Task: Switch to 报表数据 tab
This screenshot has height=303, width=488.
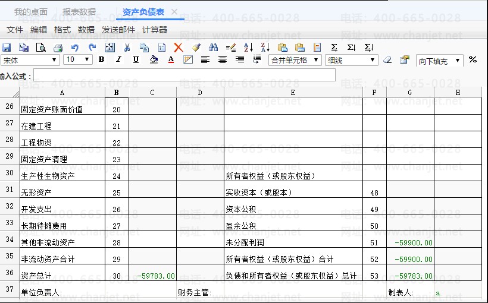Action: pyautogui.click(x=79, y=12)
